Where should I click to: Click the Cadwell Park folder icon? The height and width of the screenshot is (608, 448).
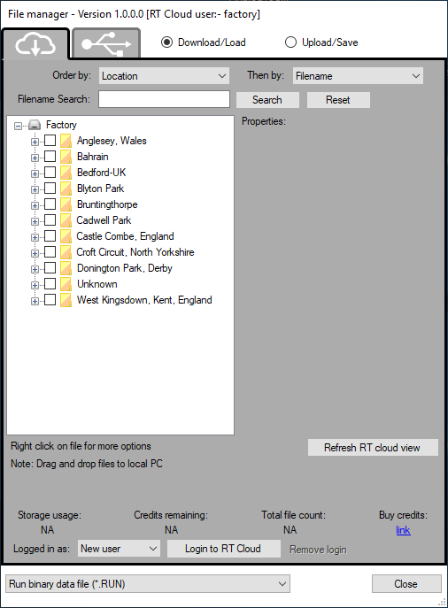66,220
